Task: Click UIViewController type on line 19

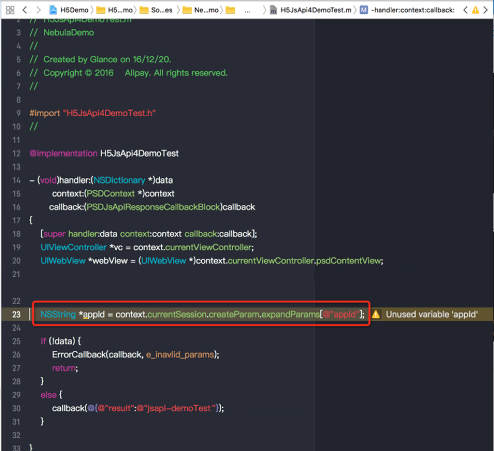Action: coord(73,247)
